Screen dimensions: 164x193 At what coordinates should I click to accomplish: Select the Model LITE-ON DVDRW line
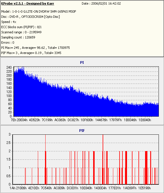39,11
